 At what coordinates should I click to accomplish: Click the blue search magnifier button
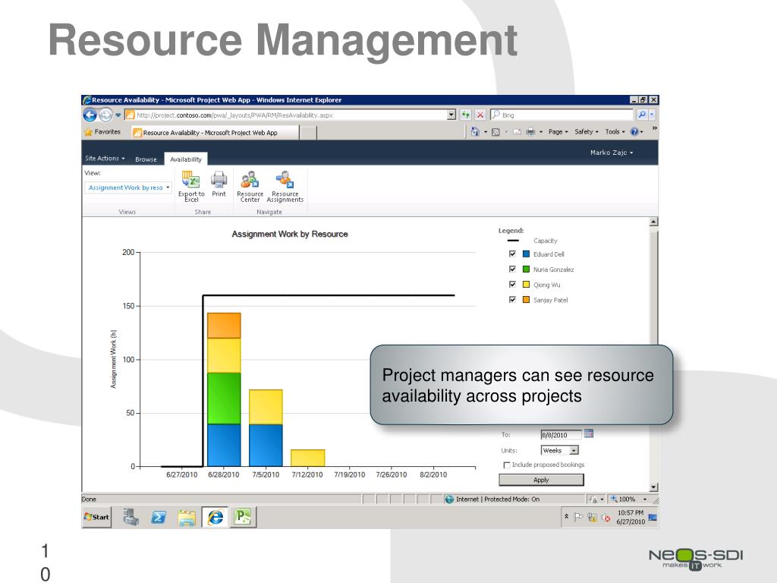(x=642, y=115)
